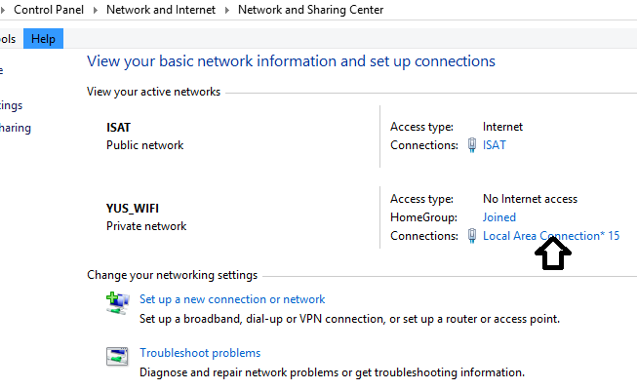Click the new connection setup icon
The width and height of the screenshot is (637, 390).
[118, 303]
